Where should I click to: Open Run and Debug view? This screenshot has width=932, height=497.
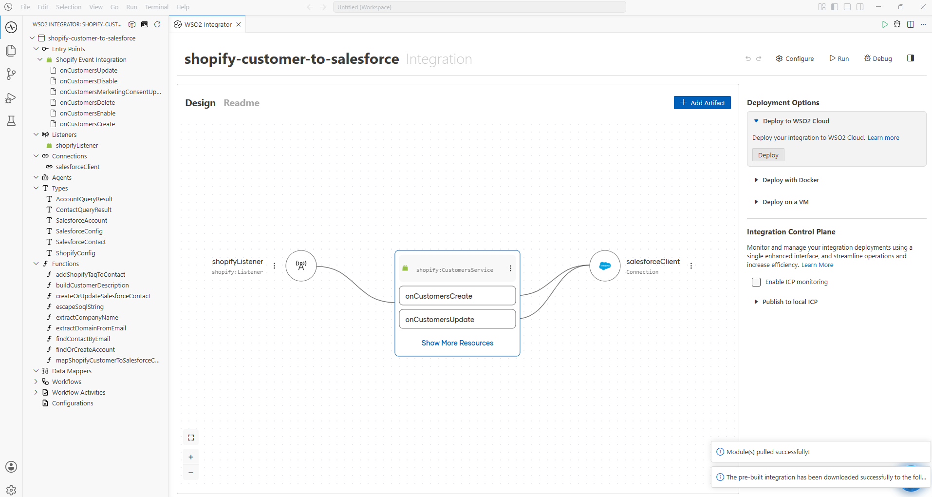click(11, 97)
